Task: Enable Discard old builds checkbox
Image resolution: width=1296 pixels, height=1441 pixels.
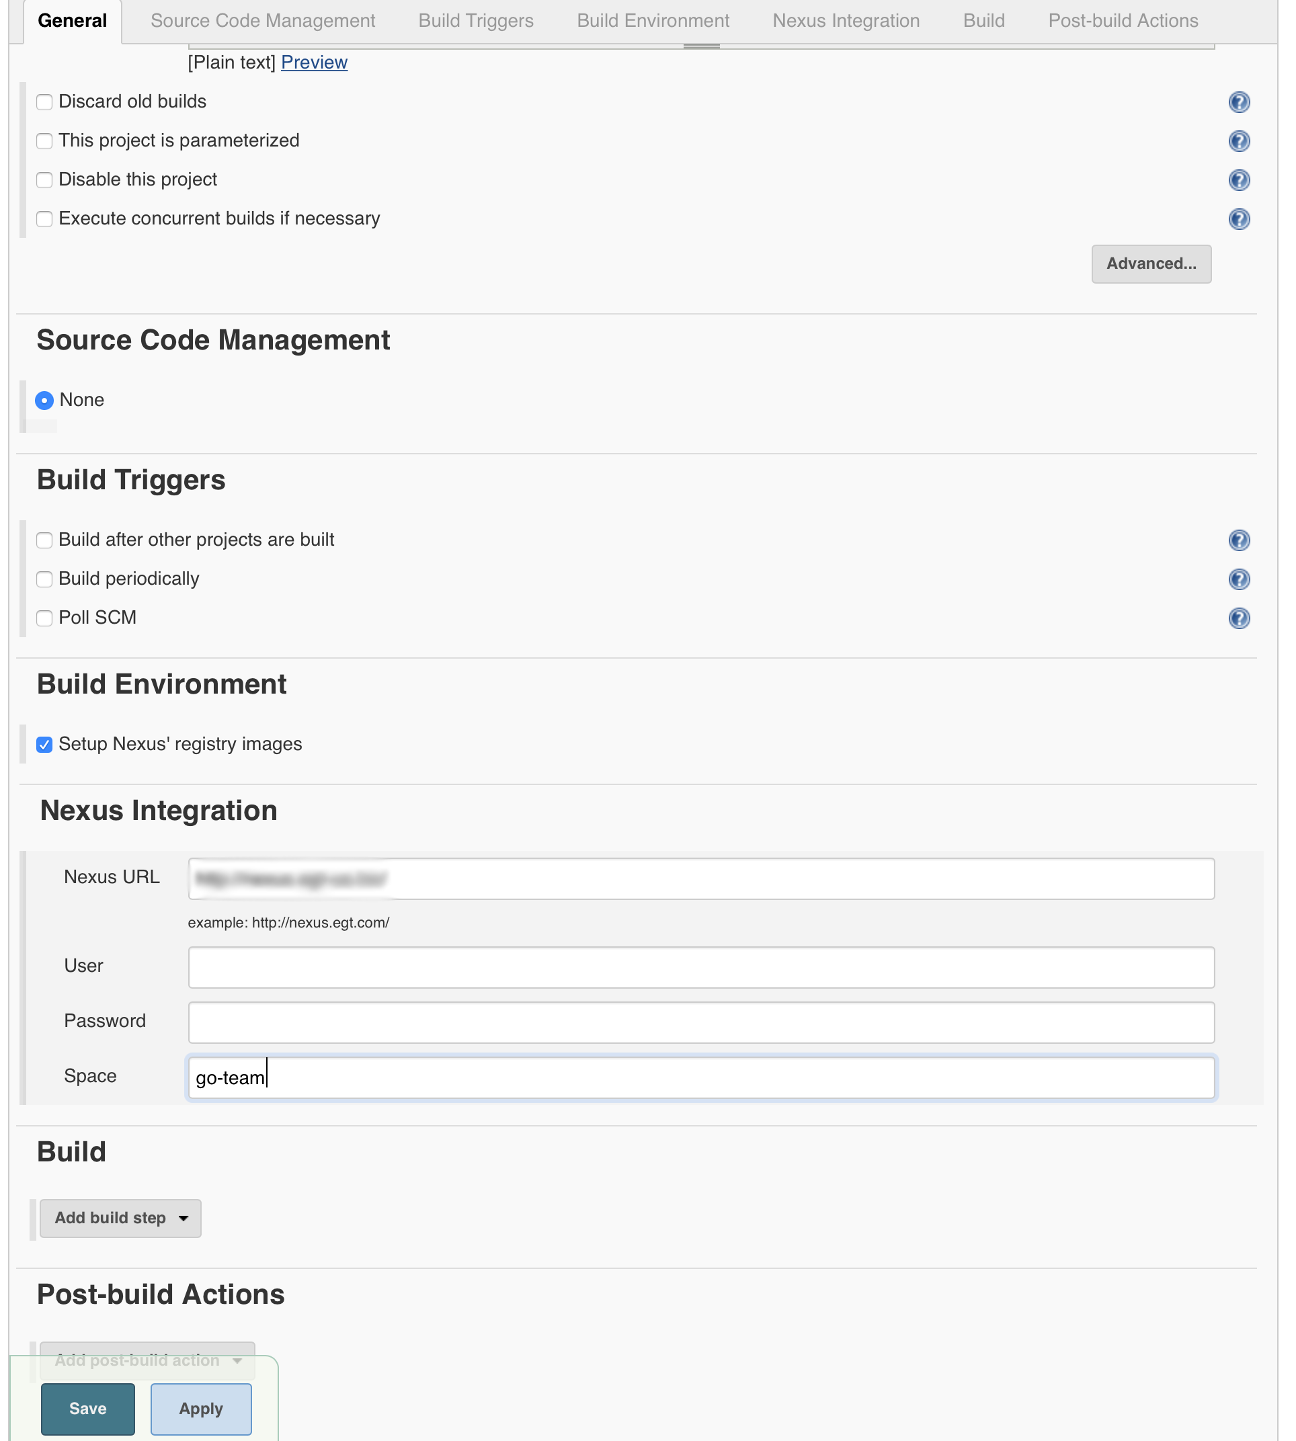Action: coord(45,103)
